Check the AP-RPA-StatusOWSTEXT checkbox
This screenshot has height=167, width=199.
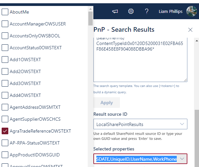[x=5, y=143]
